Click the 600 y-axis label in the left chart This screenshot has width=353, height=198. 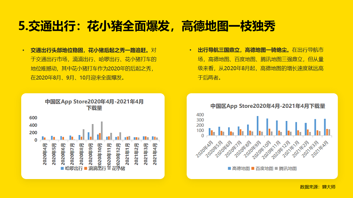point(34,118)
